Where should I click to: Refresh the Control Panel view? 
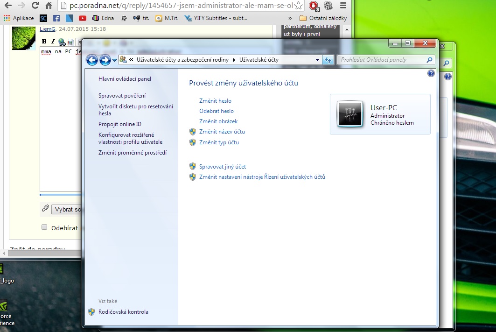[328, 60]
